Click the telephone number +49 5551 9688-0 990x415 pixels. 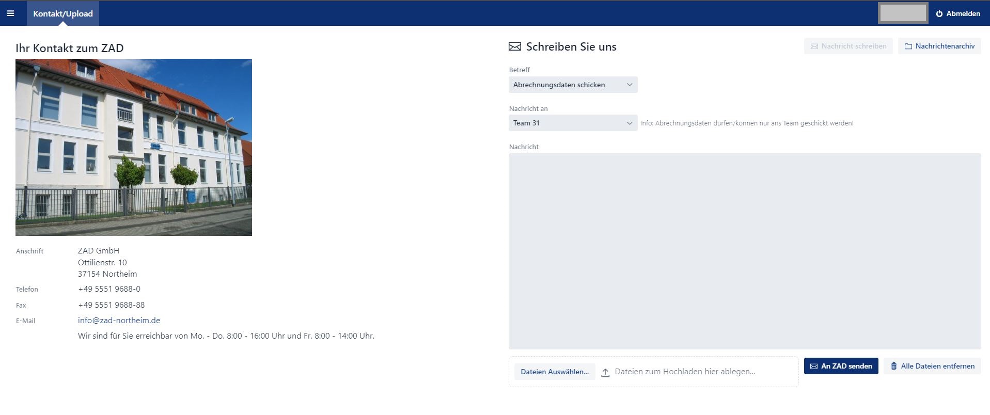pos(109,289)
